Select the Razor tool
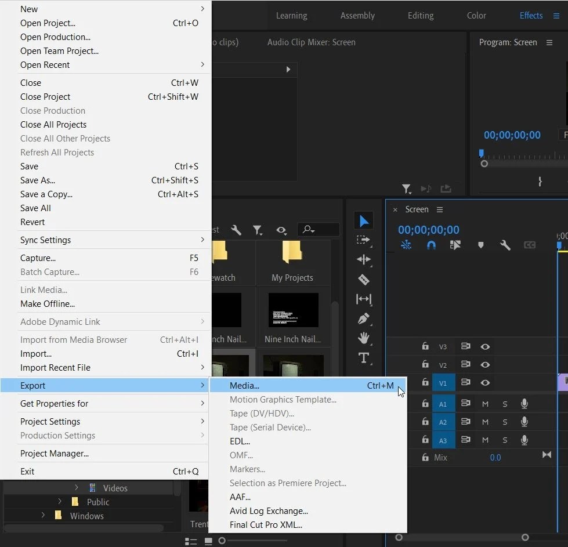 click(364, 280)
